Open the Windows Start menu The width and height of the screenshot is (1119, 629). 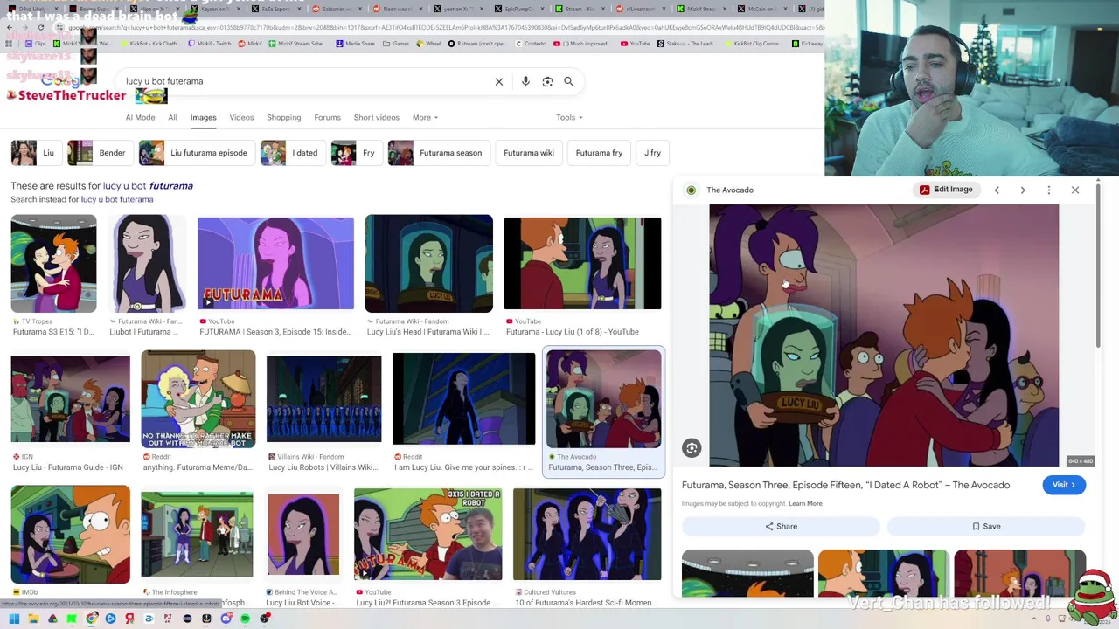(14, 619)
